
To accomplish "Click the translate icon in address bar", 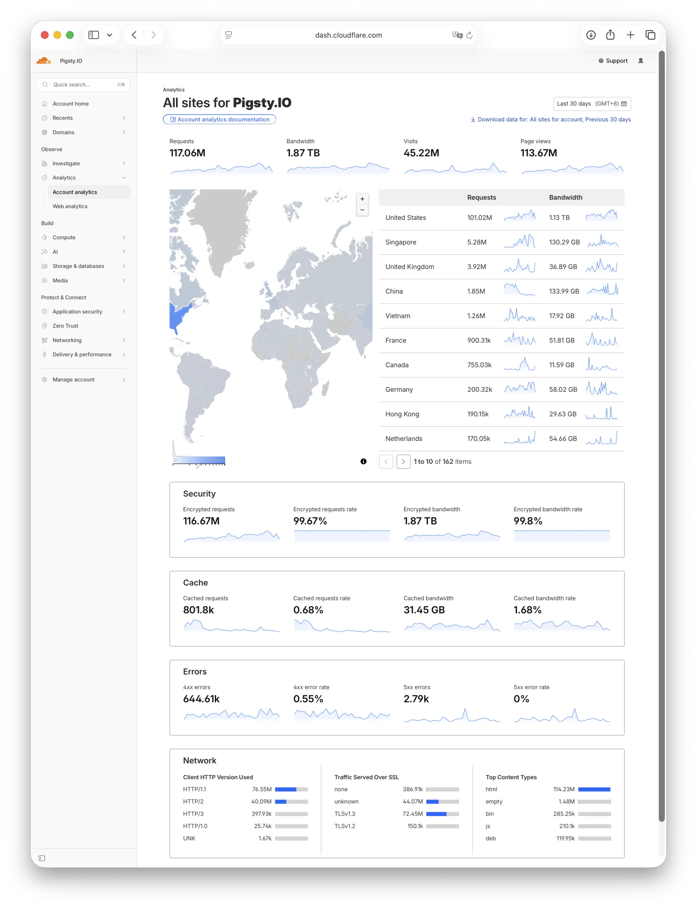I will point(457,35).
